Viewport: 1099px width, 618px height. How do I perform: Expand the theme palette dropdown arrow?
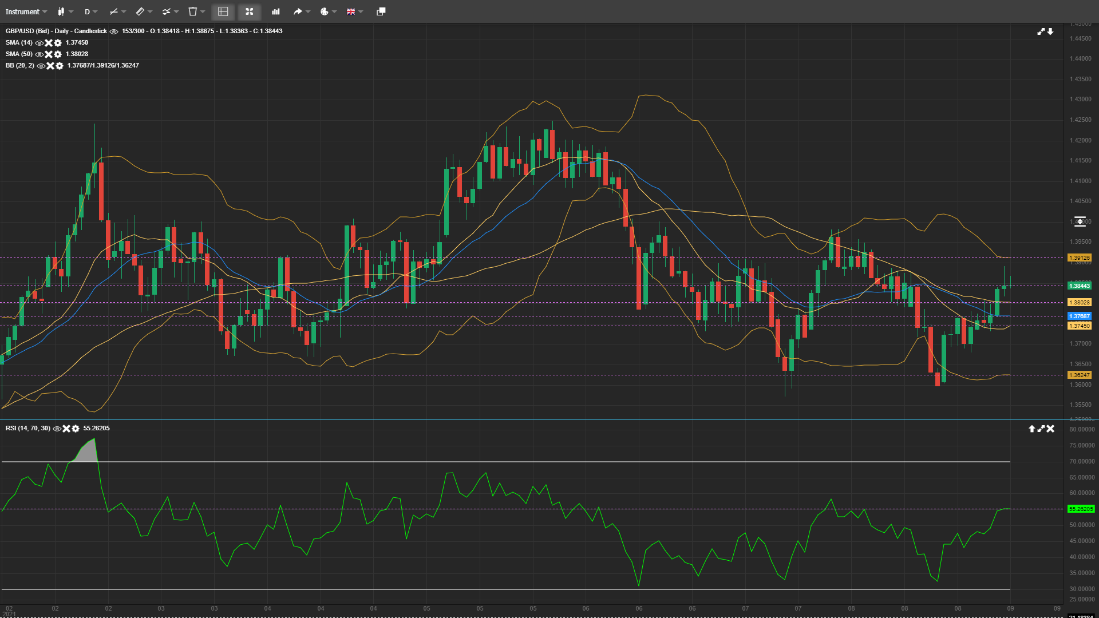point(334,11)
